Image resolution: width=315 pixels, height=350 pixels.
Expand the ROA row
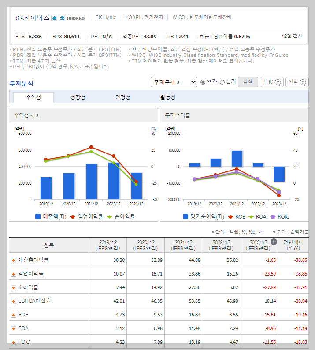click(14, 329)
